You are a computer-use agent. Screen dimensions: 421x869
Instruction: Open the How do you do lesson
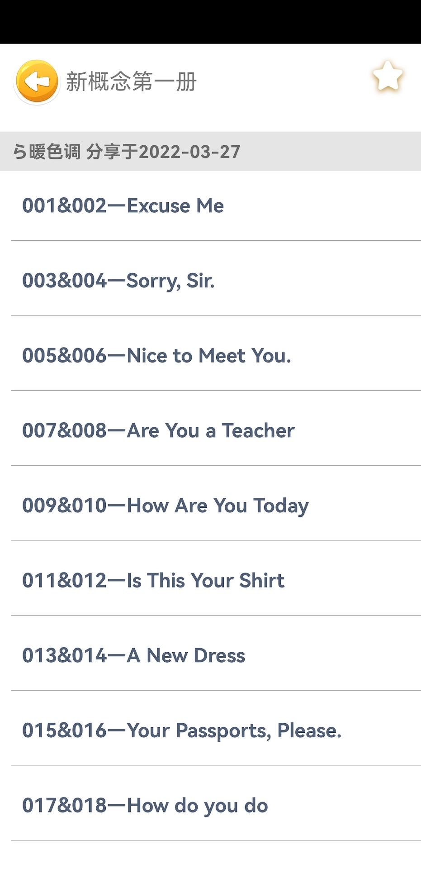pos(197,806)
